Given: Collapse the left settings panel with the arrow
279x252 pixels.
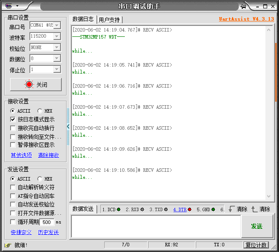Looking at the screenshot, I should pos(68,127).
